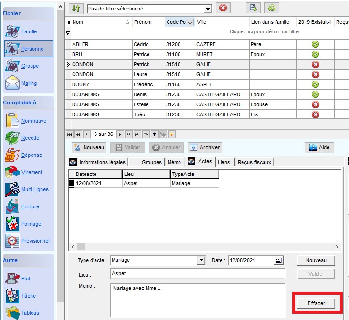Image resolution: width=349 pixels, height=320 pixels.
Task: Open the Type d'acte dropdown
Action: [201, 260]
